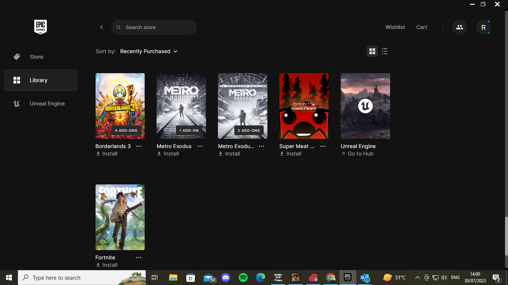Install Super Meat Boy
This screenshot has width=508, height=285.
click(291, 154)
